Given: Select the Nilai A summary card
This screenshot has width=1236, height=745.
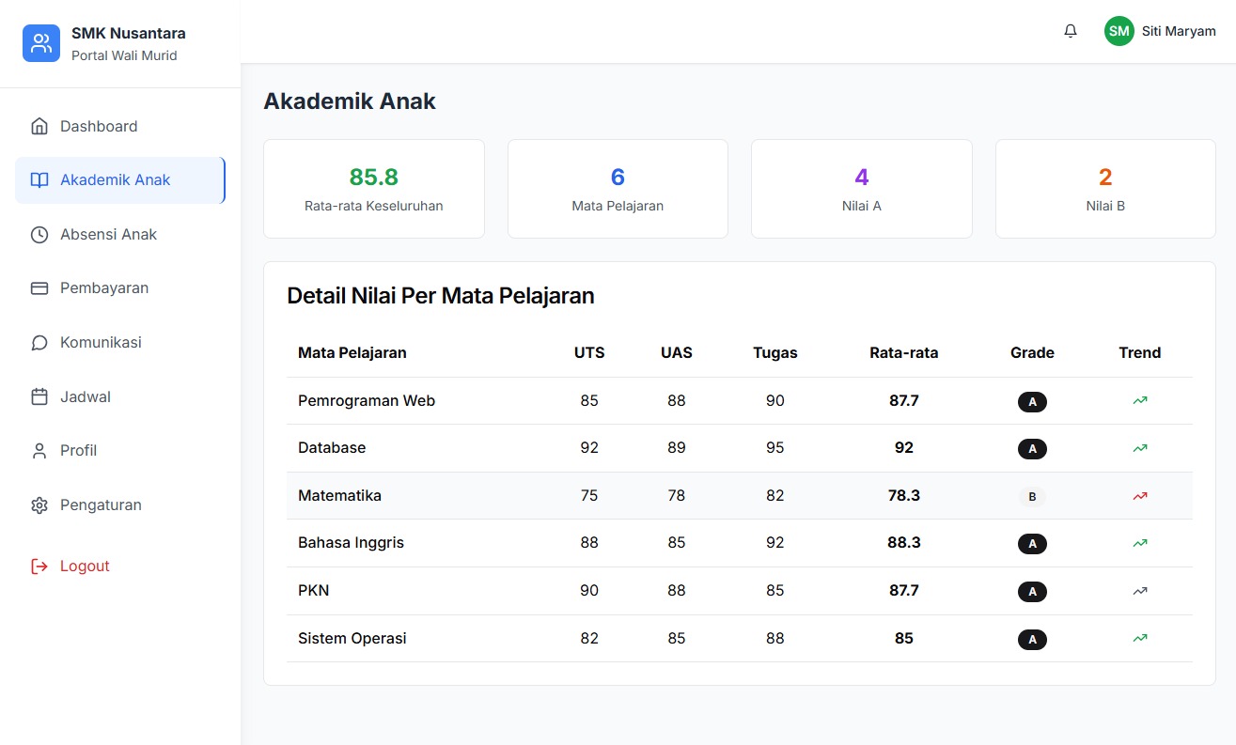Looking at the screenshot, I should click(861, 189).
